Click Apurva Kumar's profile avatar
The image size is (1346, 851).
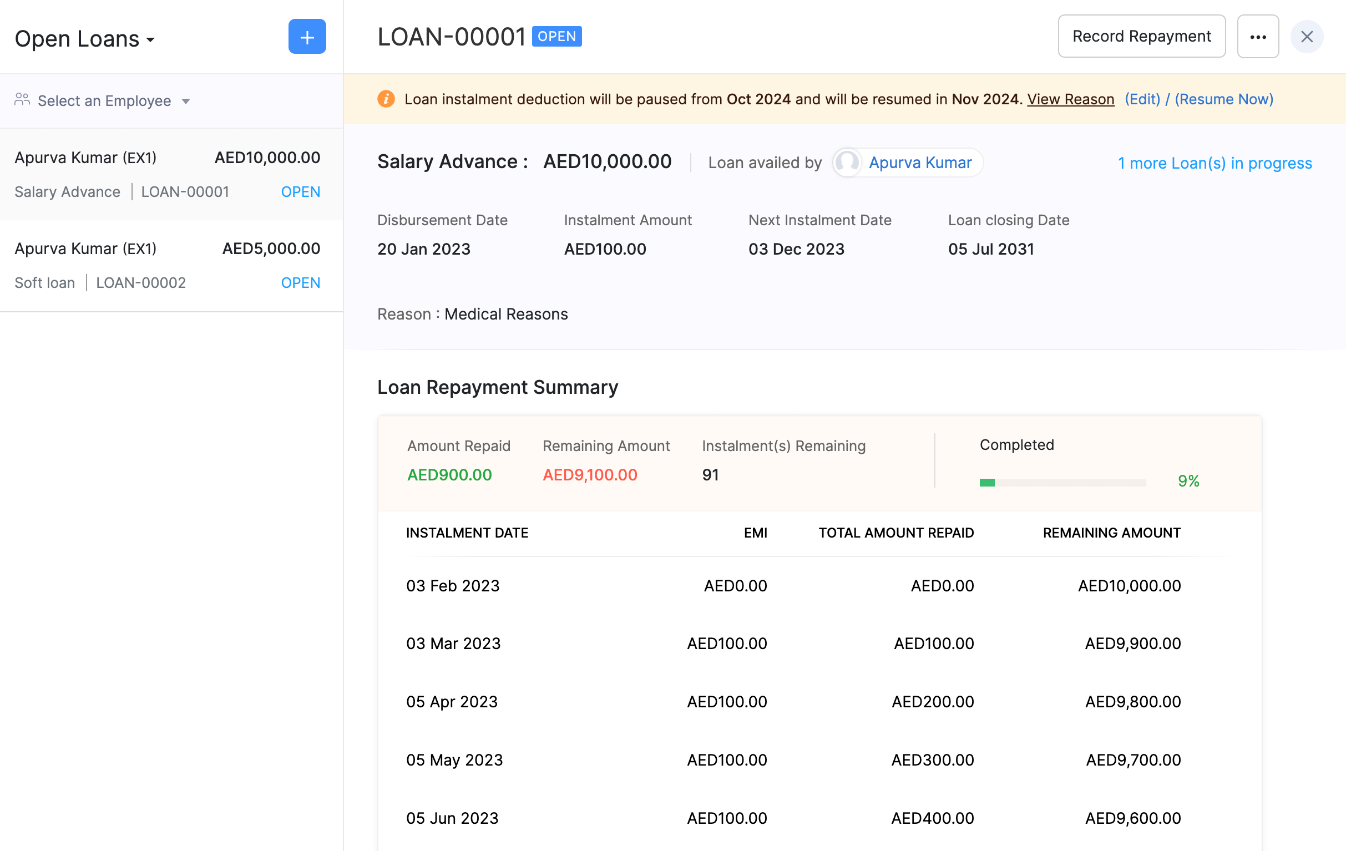point(847,163)
